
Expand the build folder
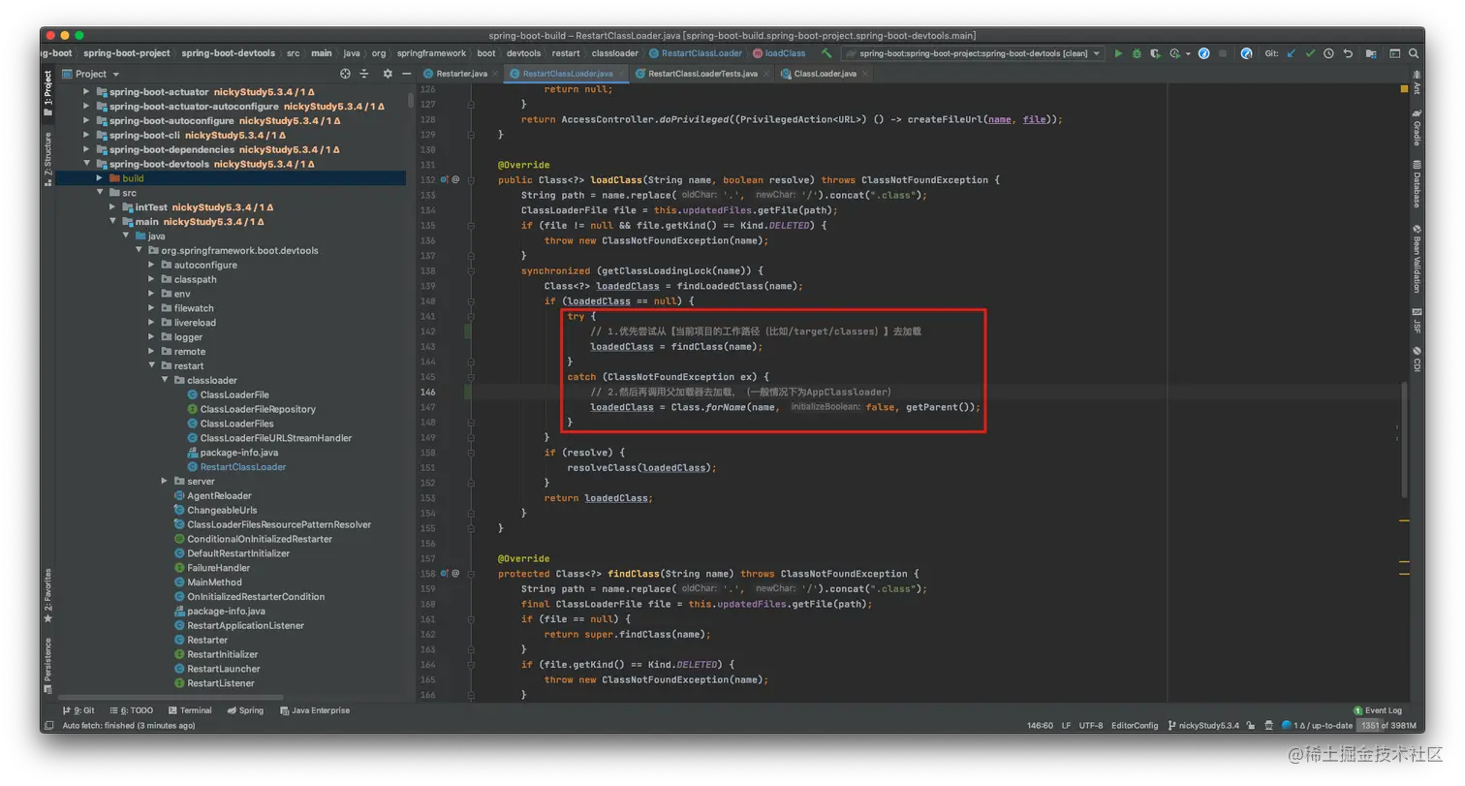point(99,178)
